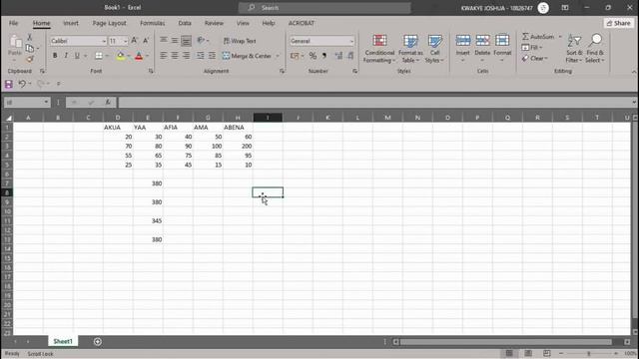Click the zoom slider handle
Viewport: 639px width, 359px height.
click(x=588, y=353)
